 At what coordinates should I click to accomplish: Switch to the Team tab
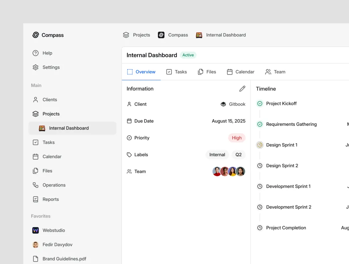tap(275, 72)
